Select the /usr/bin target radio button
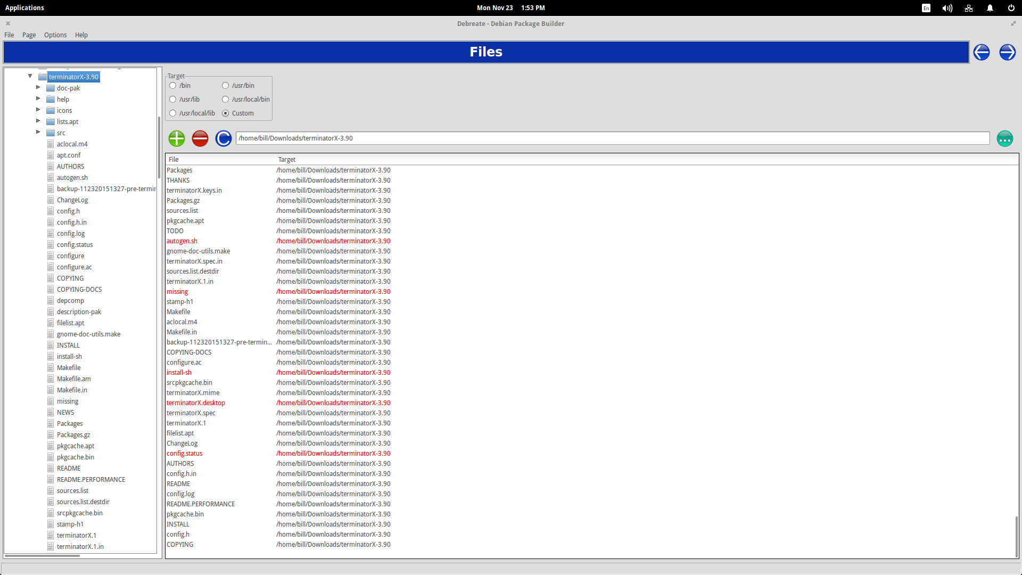 point(226,86)
